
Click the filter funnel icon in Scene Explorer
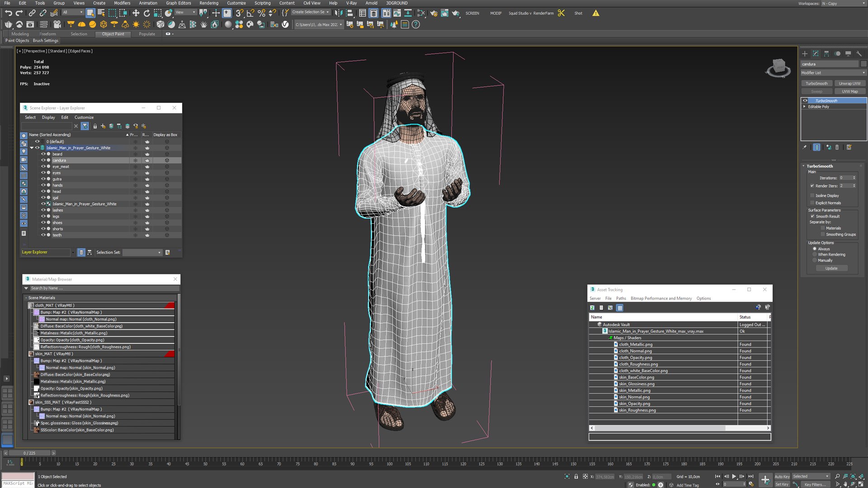pos(85,126)
